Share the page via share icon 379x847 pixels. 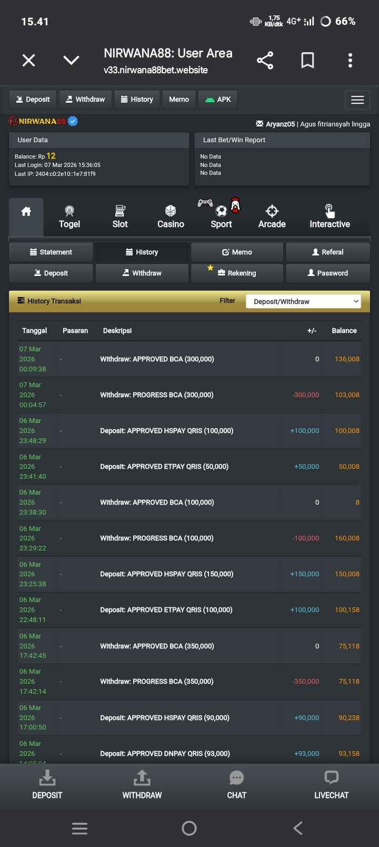(265, 61)
